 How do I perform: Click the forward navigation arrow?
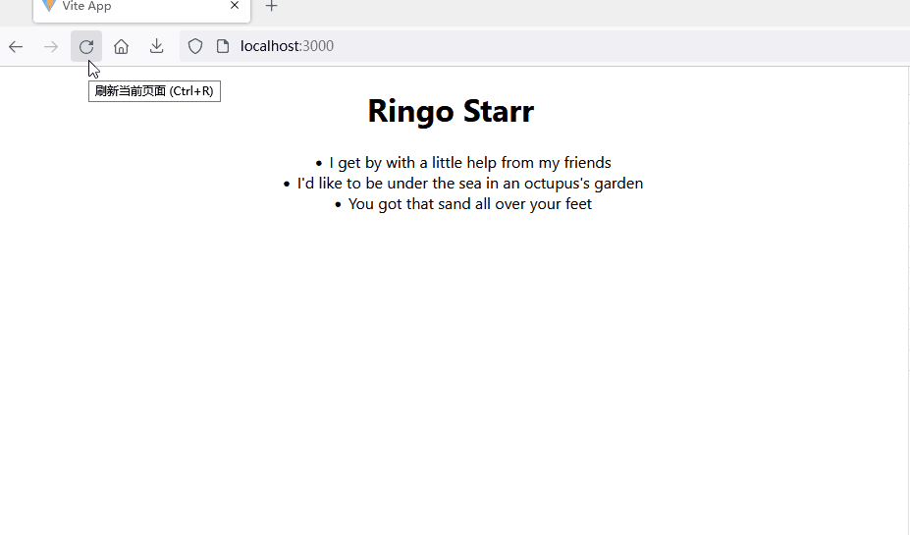pos(51,46)
